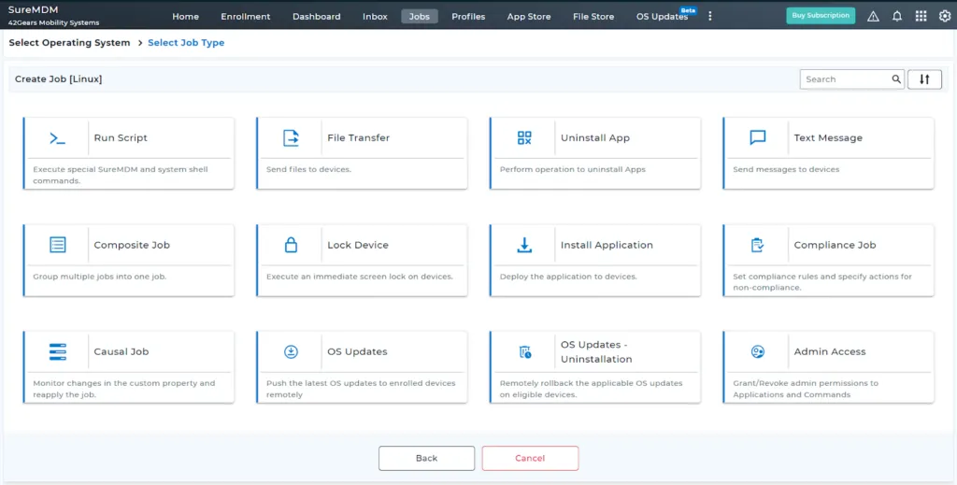
Task: Click the Select Job Type breadcrumb
Action: (186, 43)
